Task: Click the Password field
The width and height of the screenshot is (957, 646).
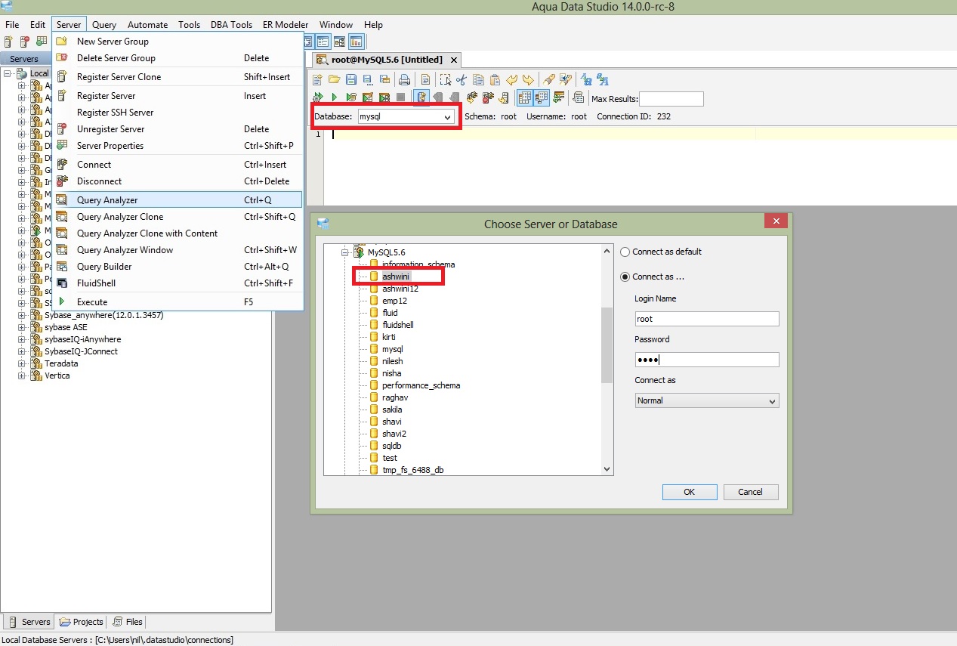Action: coord(707,360)
